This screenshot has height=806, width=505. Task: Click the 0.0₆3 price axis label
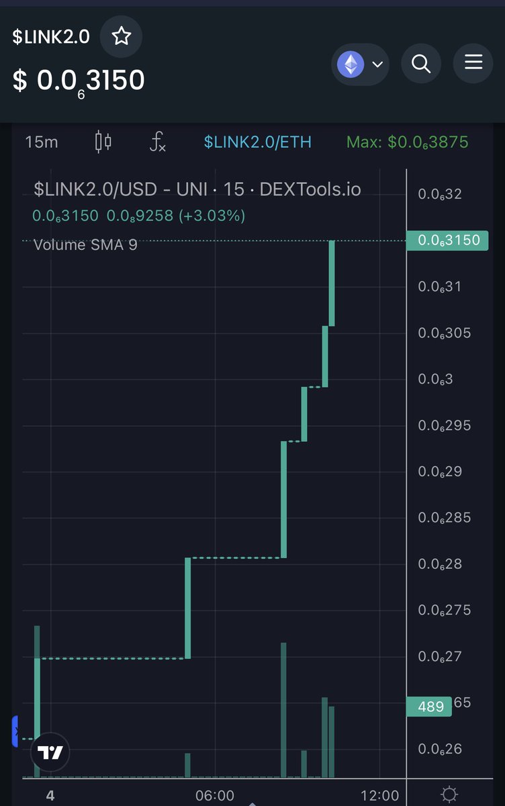click(x=435, y=379)
